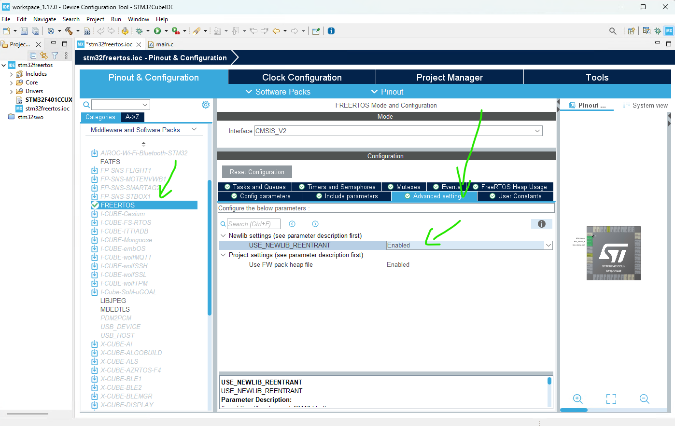Go to next parameter search result arrow
This screenshot has height=426, width=675.
click(x=315, y=224)
